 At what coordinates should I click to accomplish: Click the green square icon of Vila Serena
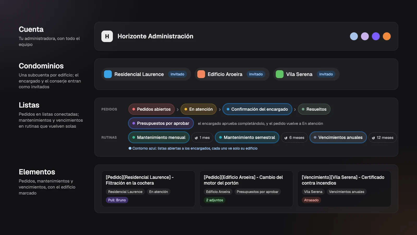280,74
